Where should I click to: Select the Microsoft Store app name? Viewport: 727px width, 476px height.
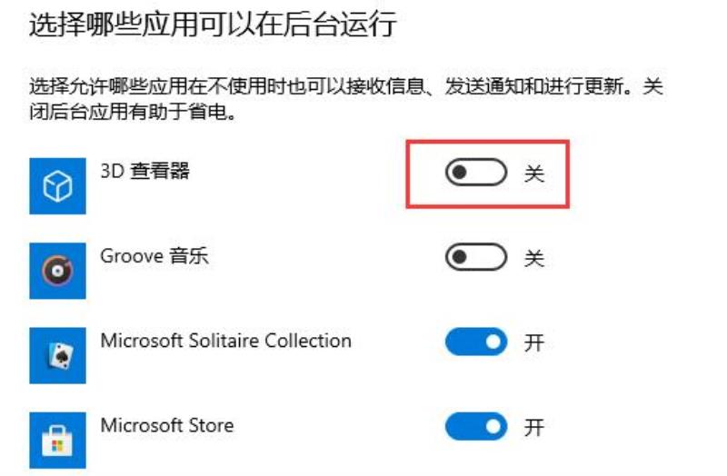point(167,425)
